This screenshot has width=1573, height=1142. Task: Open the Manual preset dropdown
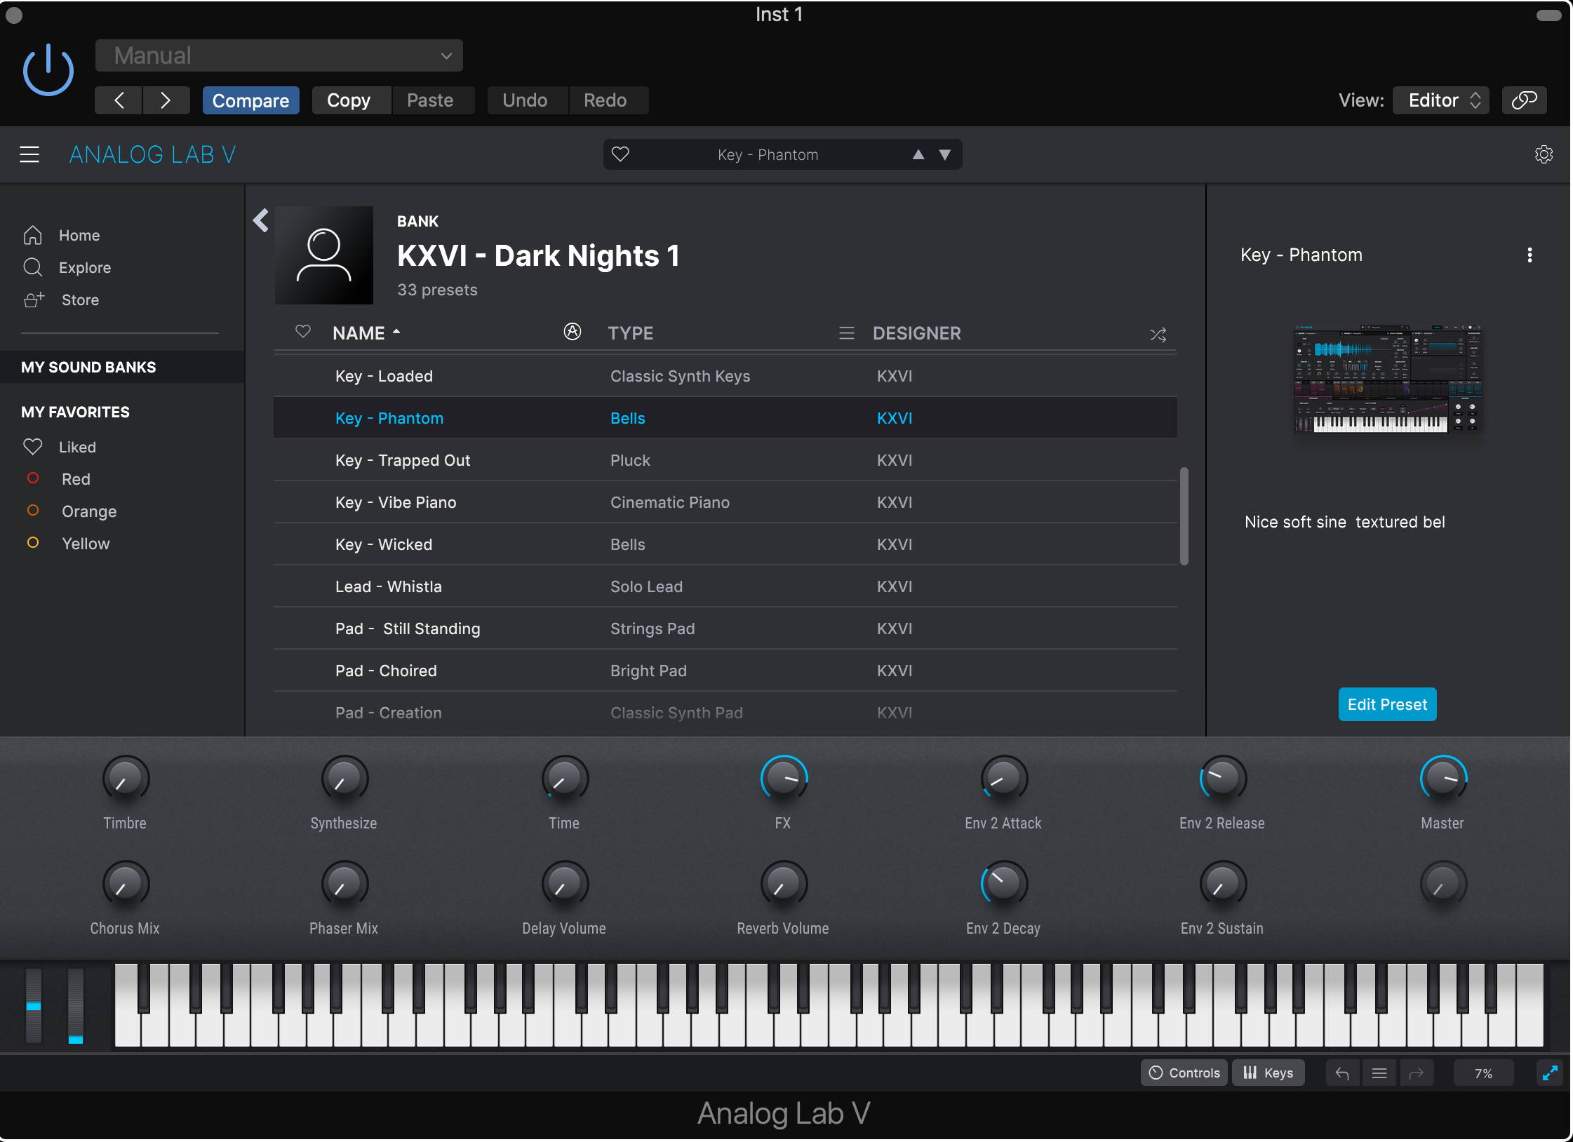click(x=279, y=55)
